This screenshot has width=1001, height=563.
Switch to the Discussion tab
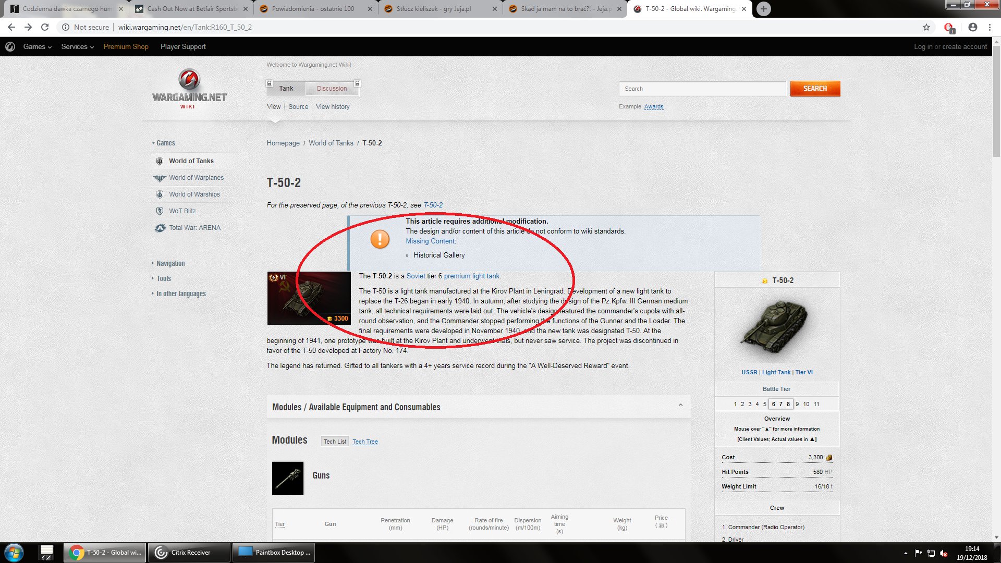tap(332, 89)
